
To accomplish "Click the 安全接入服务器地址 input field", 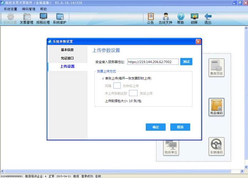I will coord(153,62).
